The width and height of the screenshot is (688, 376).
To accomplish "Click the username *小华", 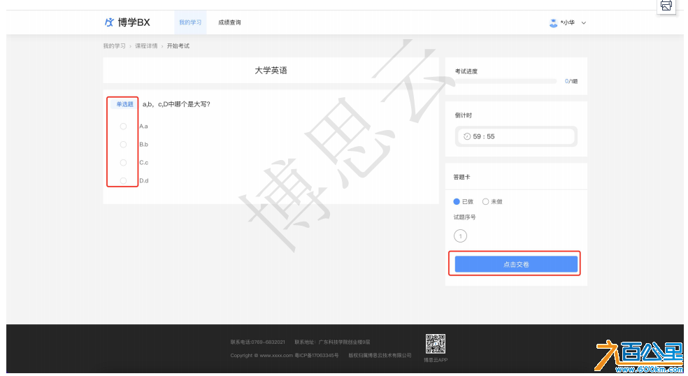I will coord(567,22).
